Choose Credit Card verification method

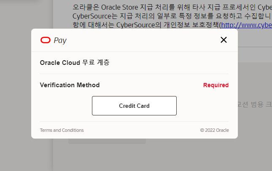click(134, 106)
